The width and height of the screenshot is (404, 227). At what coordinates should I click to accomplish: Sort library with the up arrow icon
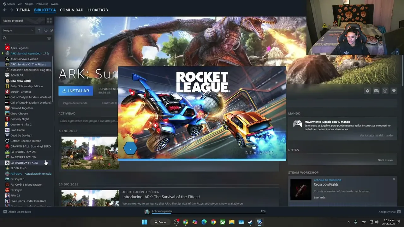[39, 30]
